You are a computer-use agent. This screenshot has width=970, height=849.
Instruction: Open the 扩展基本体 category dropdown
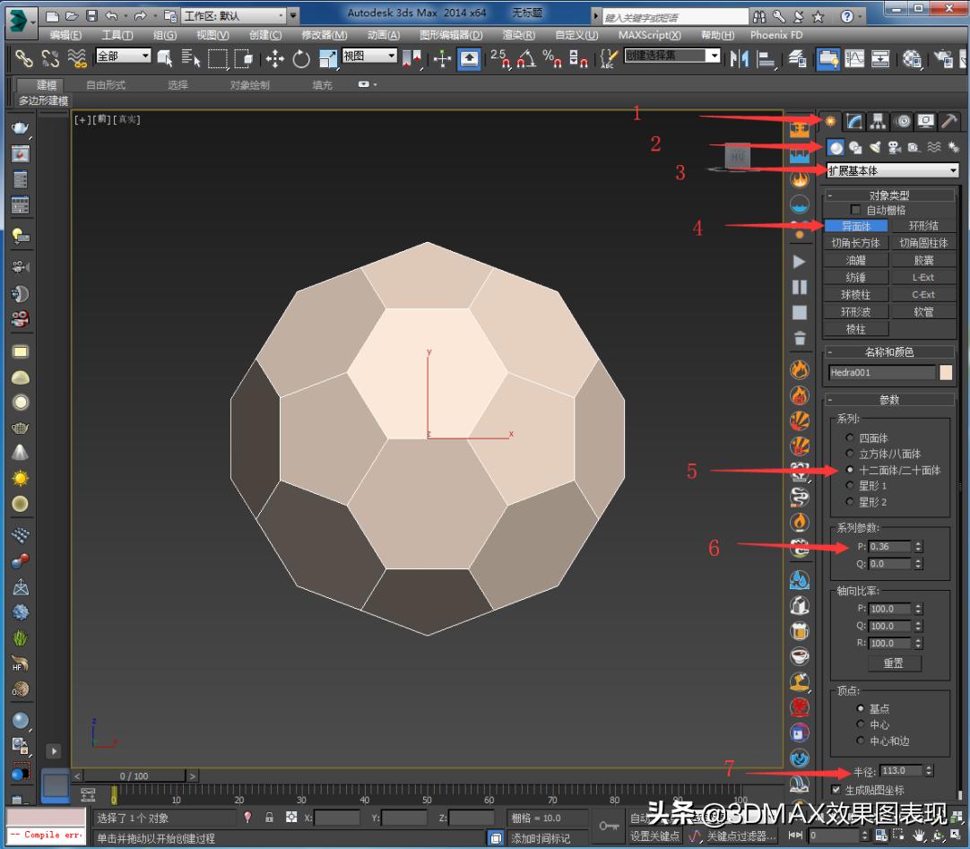(x=892, y=170)
